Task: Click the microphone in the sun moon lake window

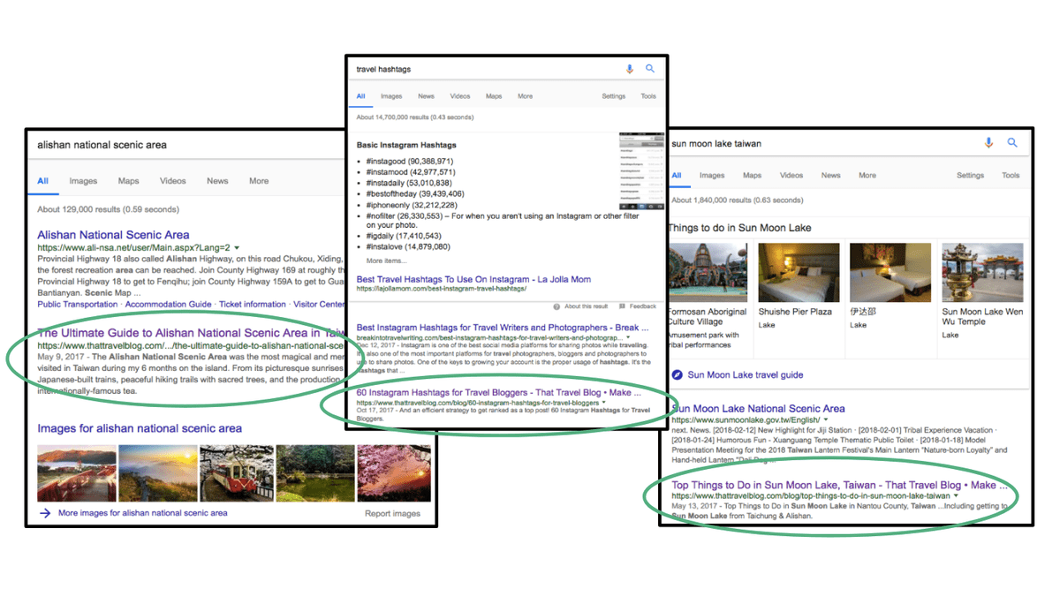Action: (988, 143)
